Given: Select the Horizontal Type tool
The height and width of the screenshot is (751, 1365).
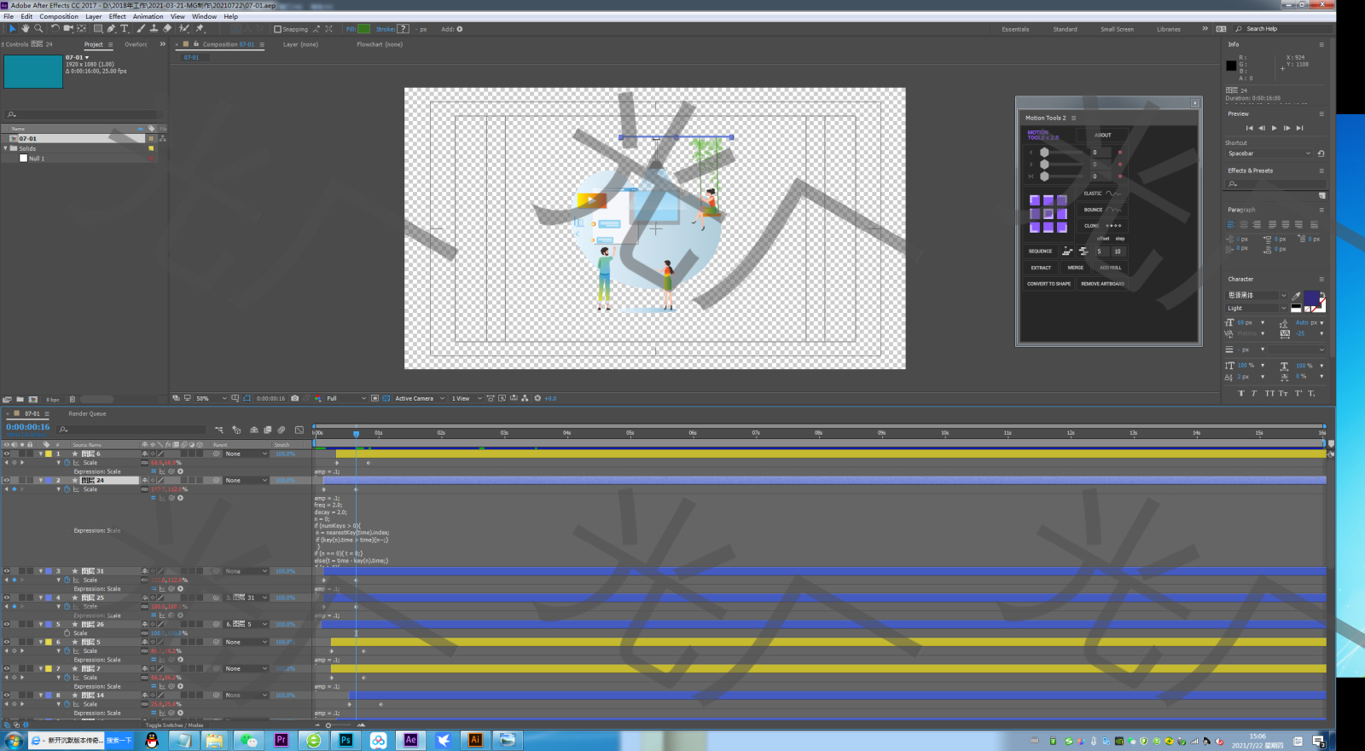Looking at the screenshot, I should 125,29.
